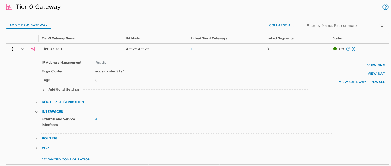Click Add Tier-0 Gateway button
Image resolution: width=391 pixels, height=166 pixels.
pos(29,25)
